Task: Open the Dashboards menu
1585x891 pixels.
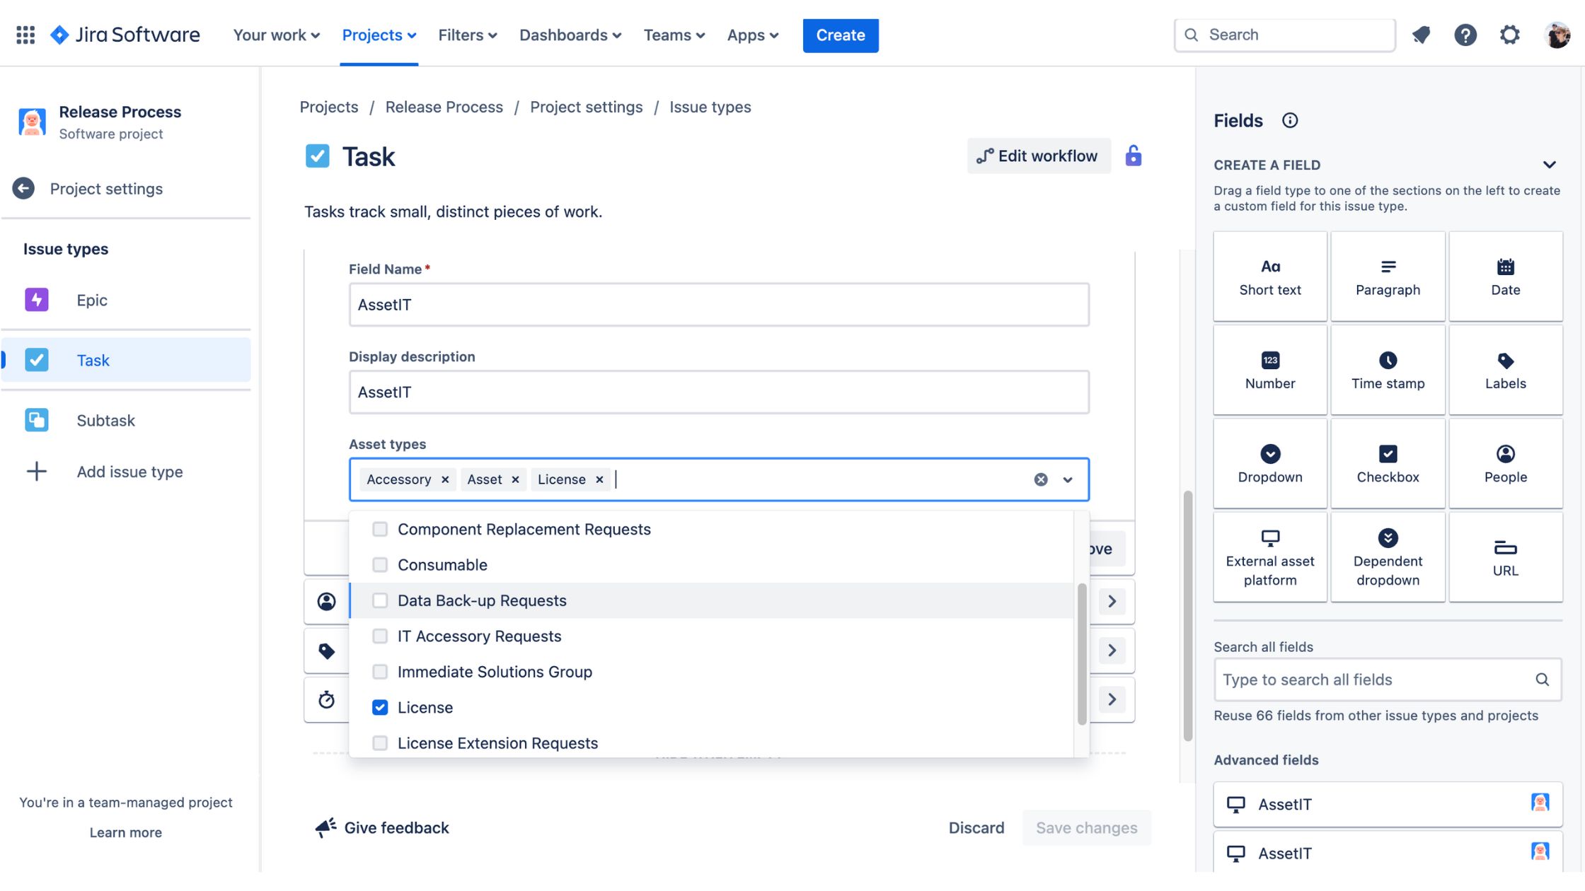Action: (x=570, y=35)
